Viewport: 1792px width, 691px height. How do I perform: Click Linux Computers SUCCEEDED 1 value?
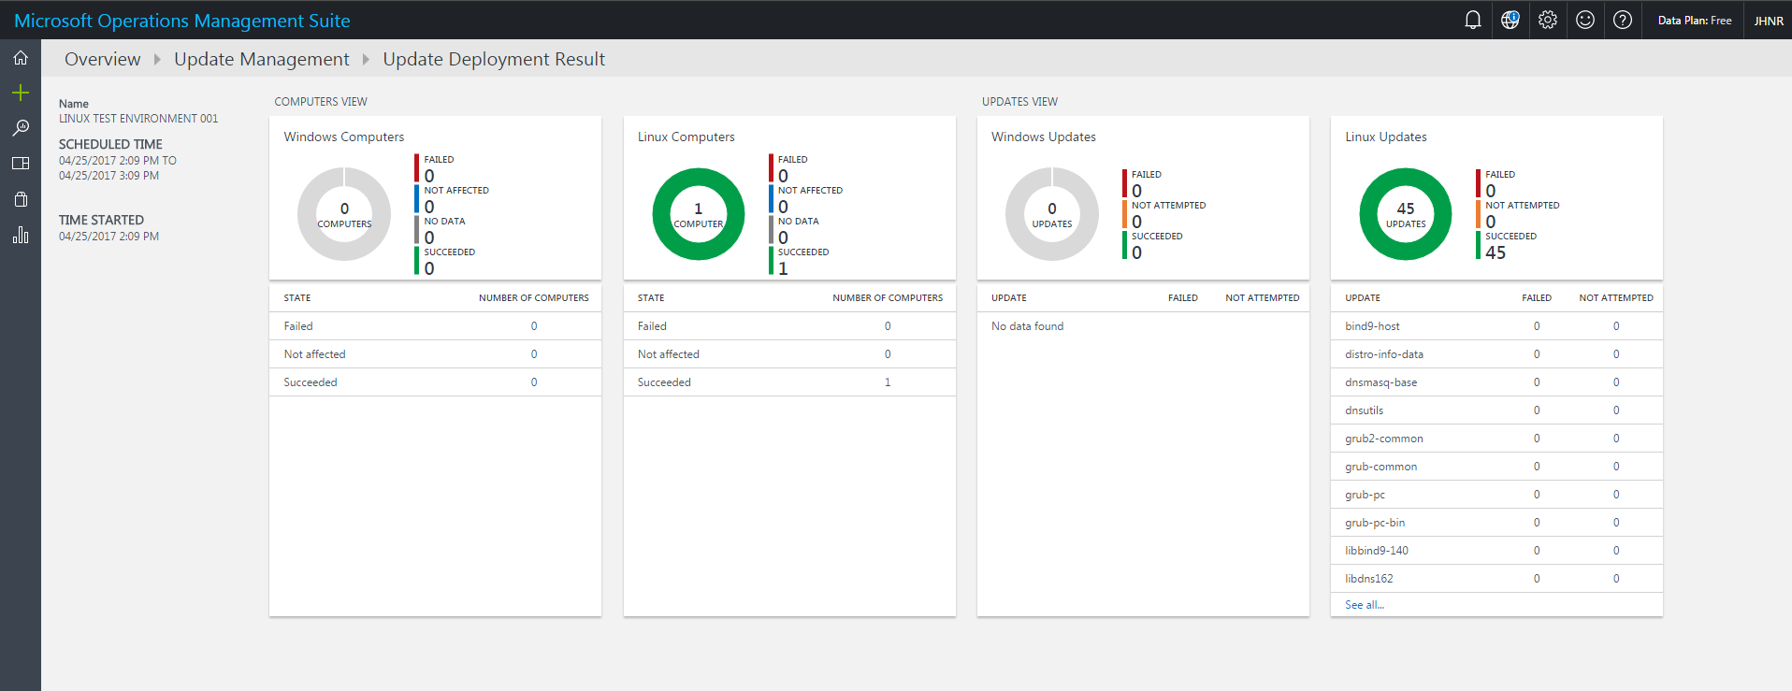click(x=783, y=268)
